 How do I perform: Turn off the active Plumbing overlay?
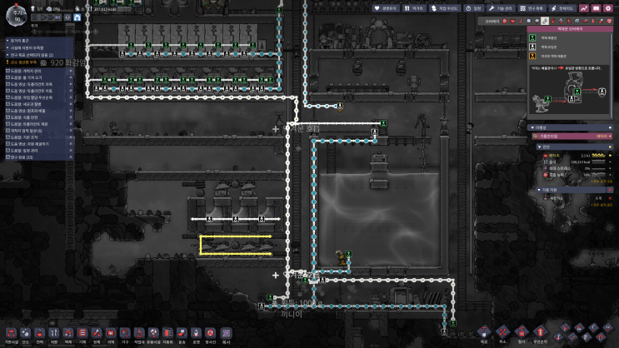click(x=545, y=21)
